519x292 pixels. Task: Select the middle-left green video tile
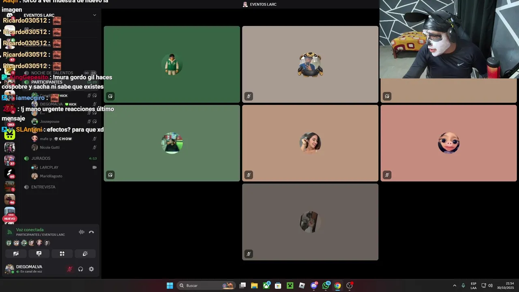click(172, 143)
